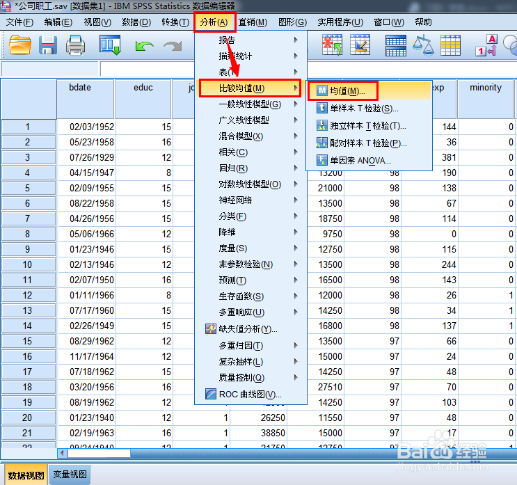Select 单样本 T 检验(S)... entry
The height and width of the screenshot is (485, 517).
click(369, 108)
